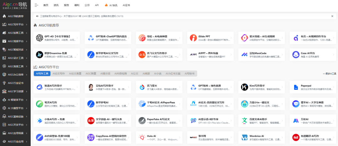Open the 资讯 top menu item

point(56,5)
